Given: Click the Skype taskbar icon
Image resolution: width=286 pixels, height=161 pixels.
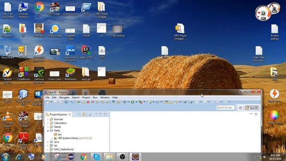Looking at the screenshot, I should (97, 157).
